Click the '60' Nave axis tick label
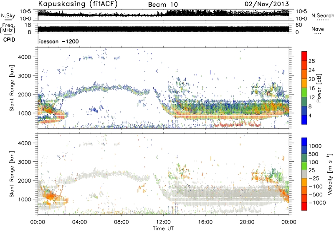 [x=299, y=25]
